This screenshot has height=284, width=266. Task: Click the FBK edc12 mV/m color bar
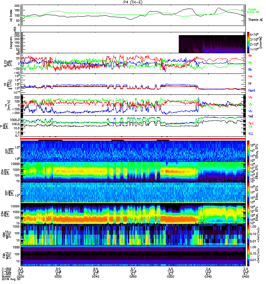tap(248, 234)
